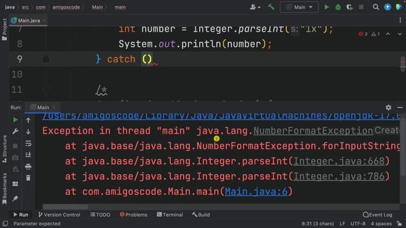Click the blue update arrow icon
This screenshot has width=406, height=228.
388,7
